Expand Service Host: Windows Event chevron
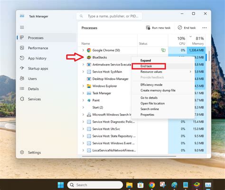Image resolution: width=225 pixels, height=190 pixels. [x=83, y=143]
